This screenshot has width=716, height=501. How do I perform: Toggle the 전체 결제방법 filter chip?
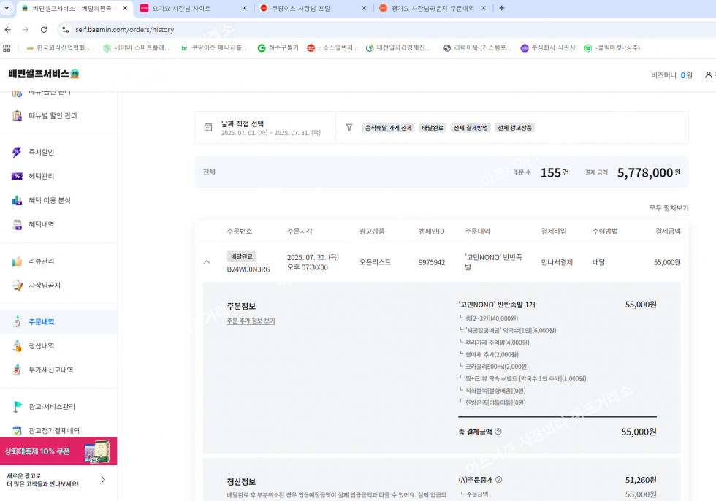[470, 127]
